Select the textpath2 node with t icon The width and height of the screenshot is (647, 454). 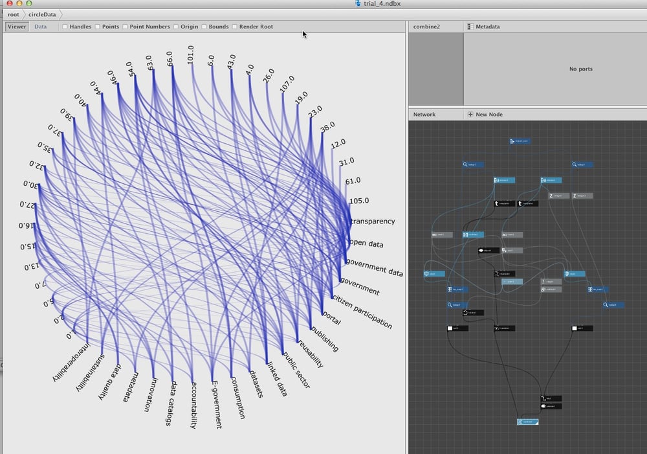[x=528, y=203]
